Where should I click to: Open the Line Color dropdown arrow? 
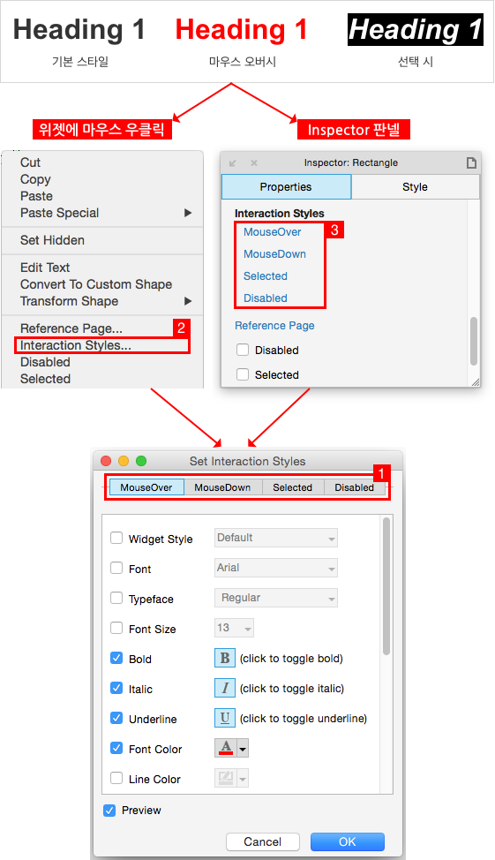(243, 778)
